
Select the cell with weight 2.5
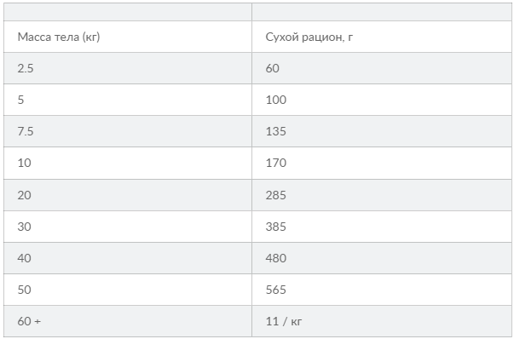pos(128,68)
